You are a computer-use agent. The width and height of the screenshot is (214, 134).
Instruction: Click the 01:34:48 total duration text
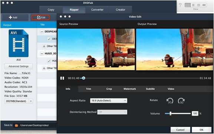pyautogui.click(x=205, y=78)
